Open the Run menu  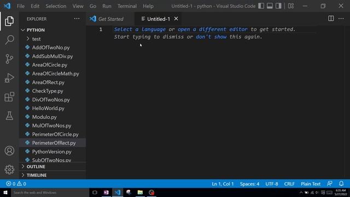tap(107, 6)
